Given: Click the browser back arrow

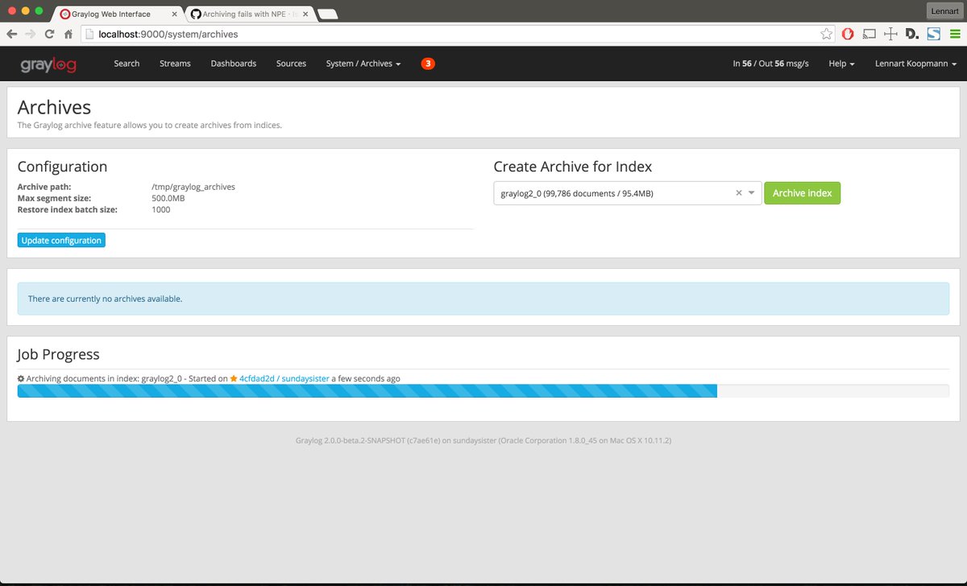Looking at the screenshot, I should [13, 34].
